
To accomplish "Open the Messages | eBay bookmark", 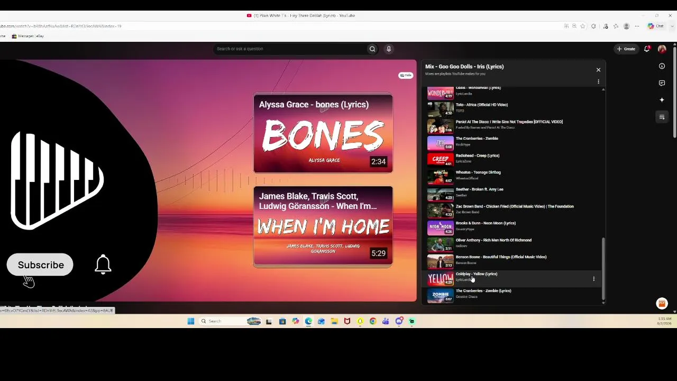I will pos(28,36).
